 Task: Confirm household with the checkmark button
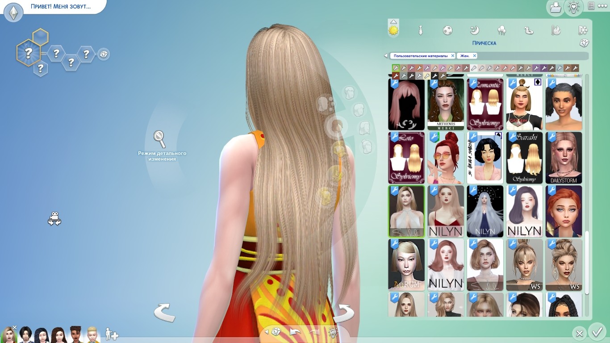pyautogui.click(x=596, y=333)
